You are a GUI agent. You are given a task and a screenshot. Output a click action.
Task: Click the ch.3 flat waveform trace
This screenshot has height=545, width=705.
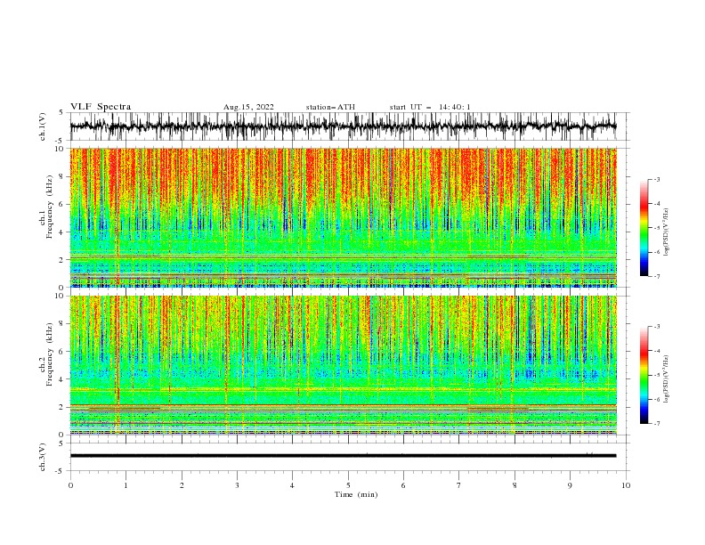tap(343, 456)
